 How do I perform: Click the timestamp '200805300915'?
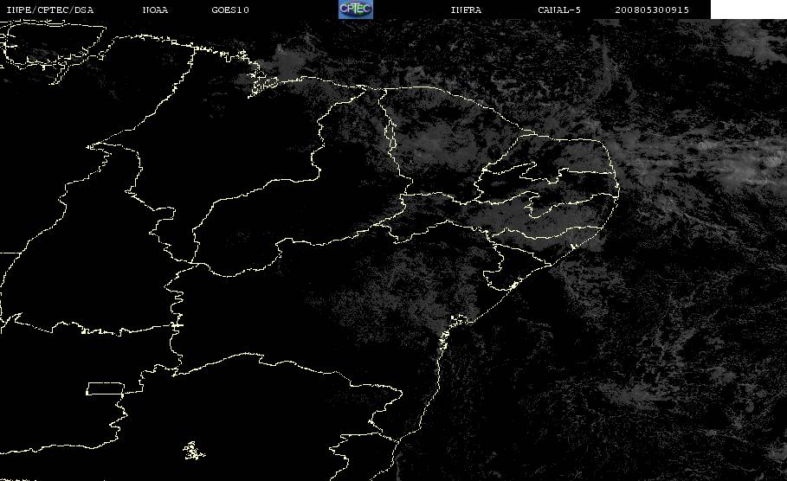coord(652,10)
